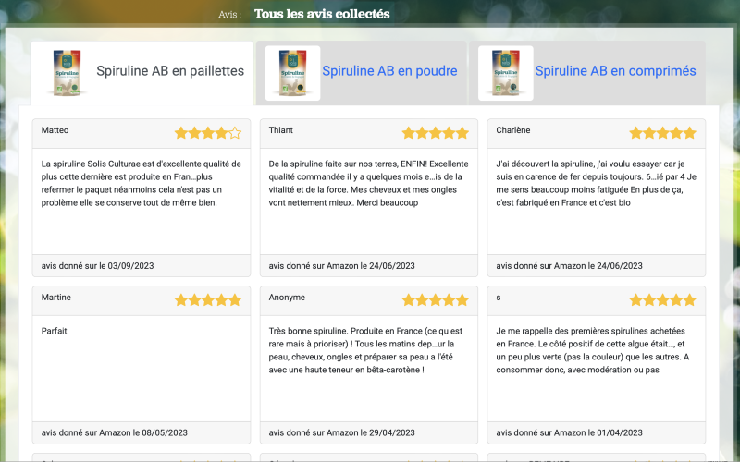Image resolution: width=740 pixels, height=462 pixels.
Task: Click the footer avis donné sur Amazon le 08/05/2023
Action: [x=114, y=432]
